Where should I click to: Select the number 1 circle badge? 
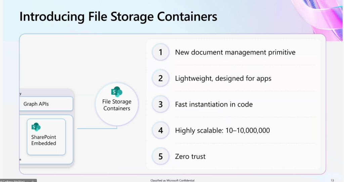161,52
